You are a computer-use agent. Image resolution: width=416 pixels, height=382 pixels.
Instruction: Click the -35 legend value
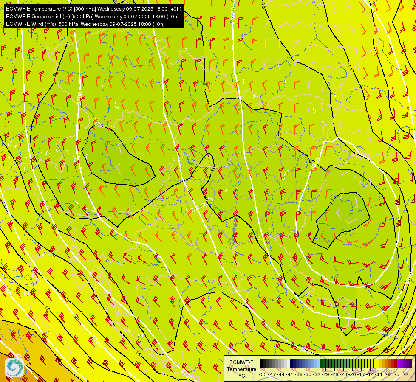[x=308, y=374]
